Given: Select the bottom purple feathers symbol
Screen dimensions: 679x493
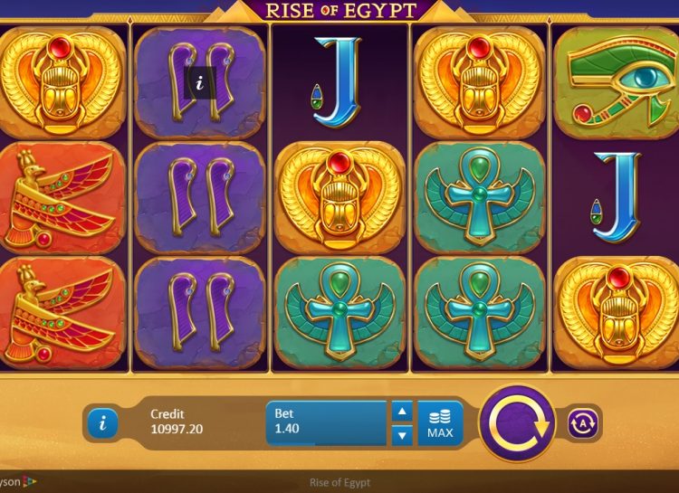Looking at the screenshot, I should coord(200,313).
